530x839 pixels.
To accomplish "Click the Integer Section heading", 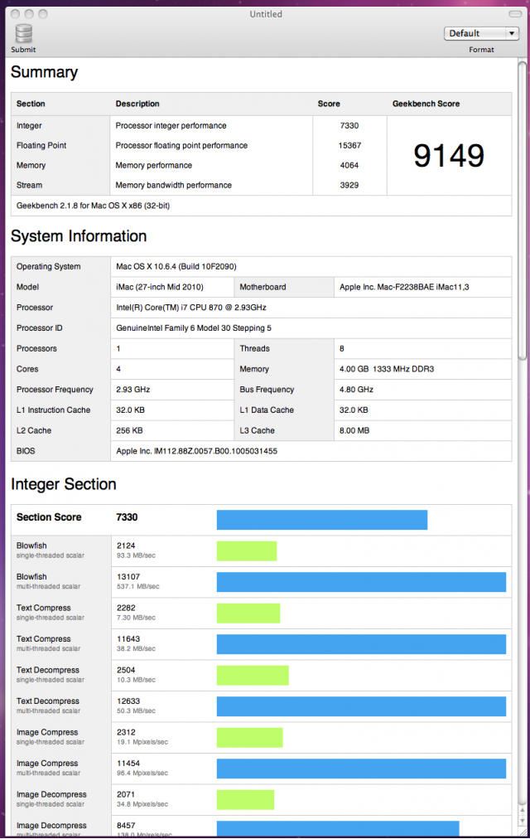I will coord(64,484).
